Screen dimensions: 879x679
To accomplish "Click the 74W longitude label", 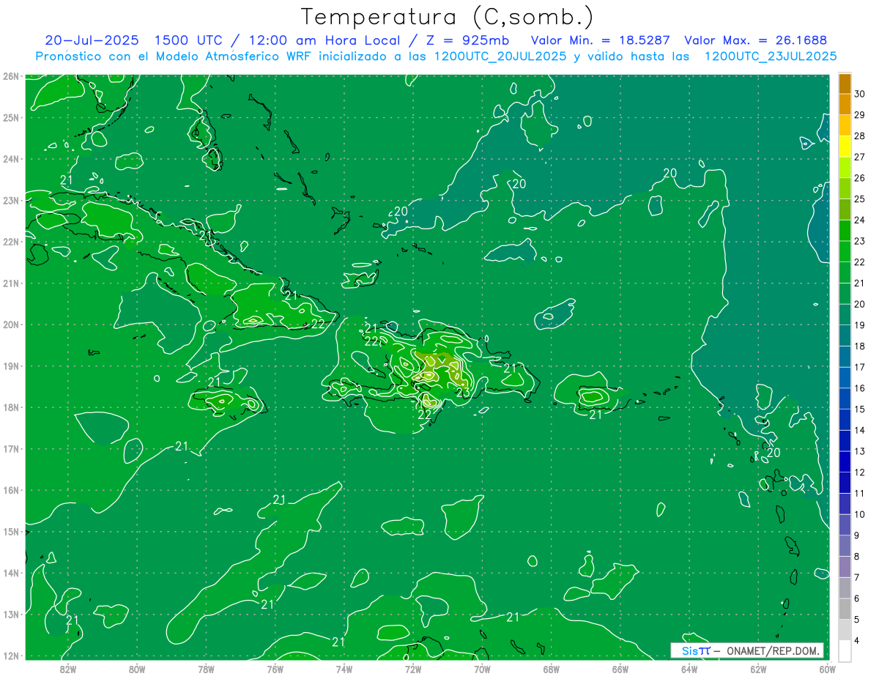I will 344,669.
